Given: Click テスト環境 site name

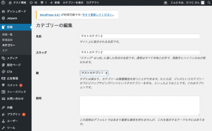Looking at the screenshot, I should click(20, 3).
